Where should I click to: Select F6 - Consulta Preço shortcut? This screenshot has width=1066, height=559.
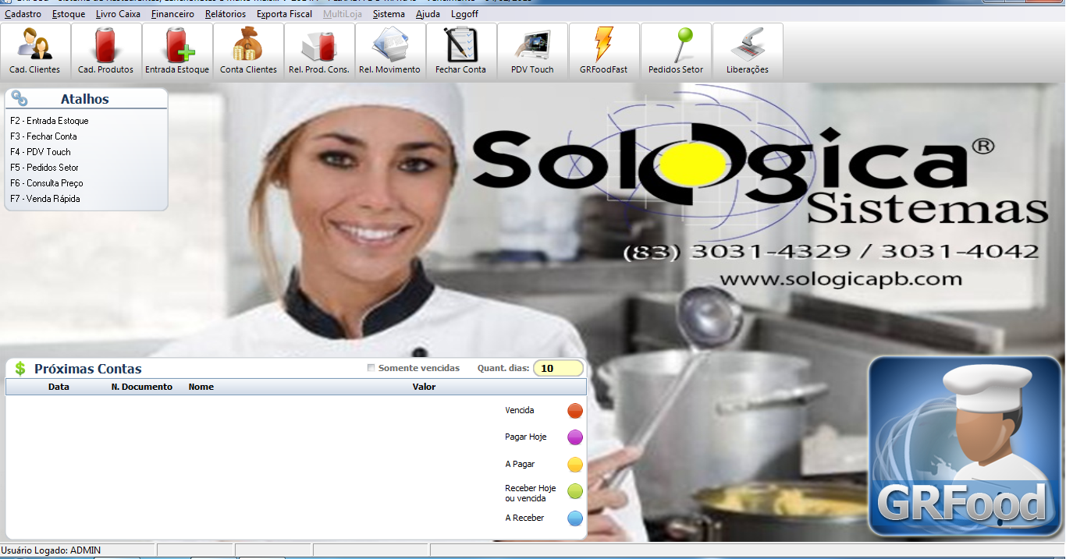[47, 183]
